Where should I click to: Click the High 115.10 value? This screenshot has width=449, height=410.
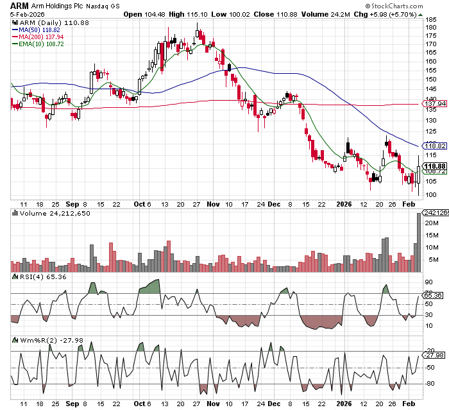pyautogui.click(x=188, y=14)
